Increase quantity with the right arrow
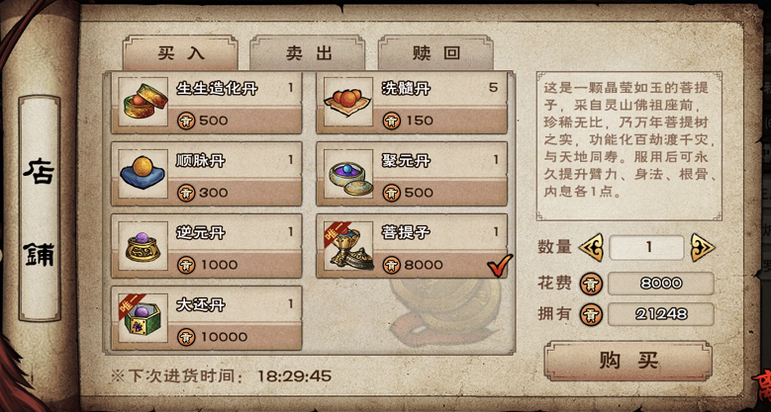The image size is (771, 412). tap(702, 247)
